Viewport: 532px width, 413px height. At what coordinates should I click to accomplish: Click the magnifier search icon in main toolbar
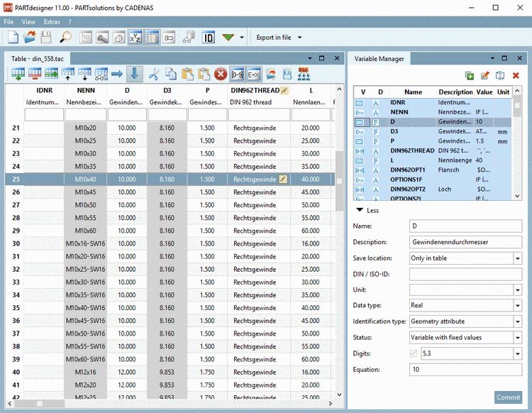tap(65, 38)
